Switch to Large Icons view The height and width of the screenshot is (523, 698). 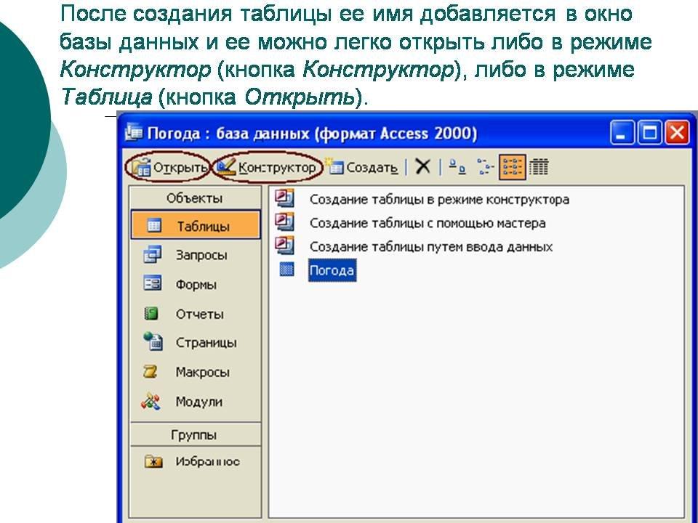click(x=457, y=167)
